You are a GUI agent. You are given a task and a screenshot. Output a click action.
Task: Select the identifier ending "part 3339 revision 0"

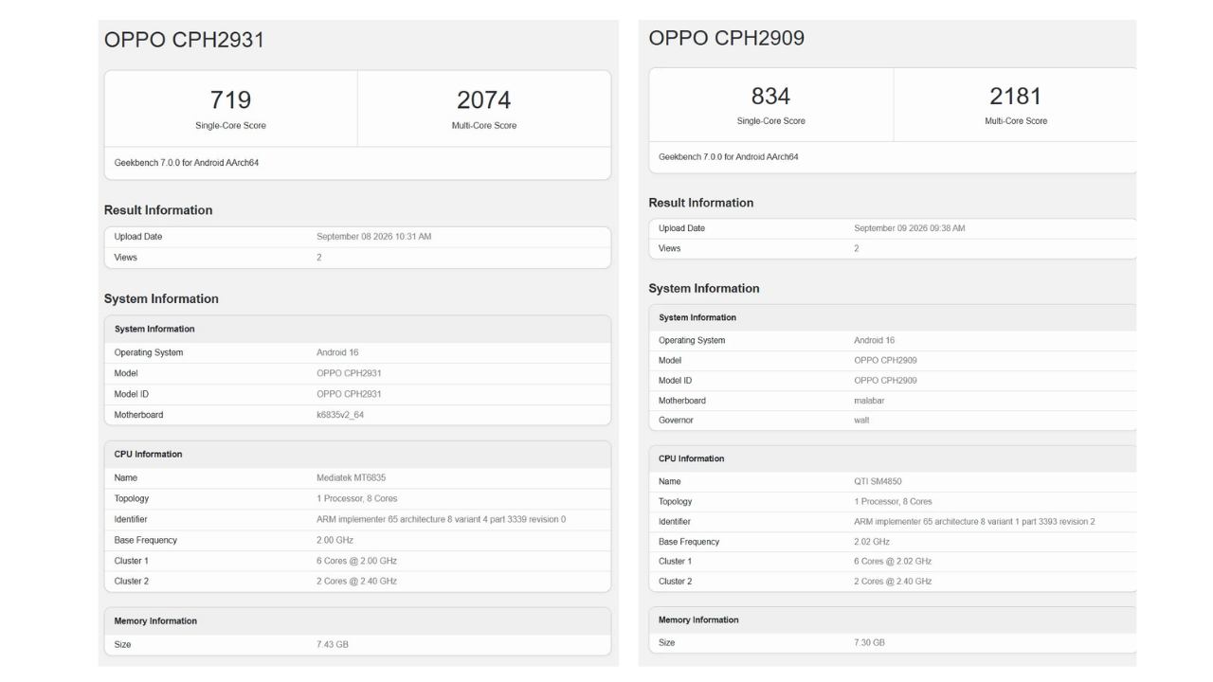coord(442,519)
